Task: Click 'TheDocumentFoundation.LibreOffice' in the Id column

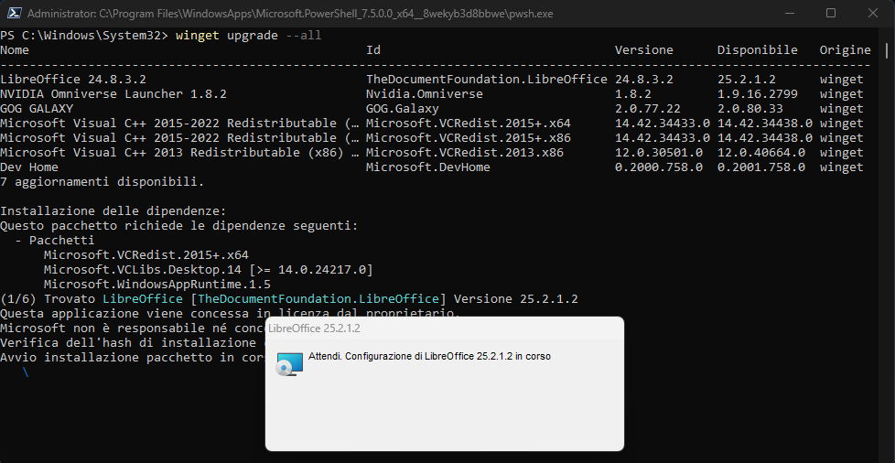Action: pos(486,80)
